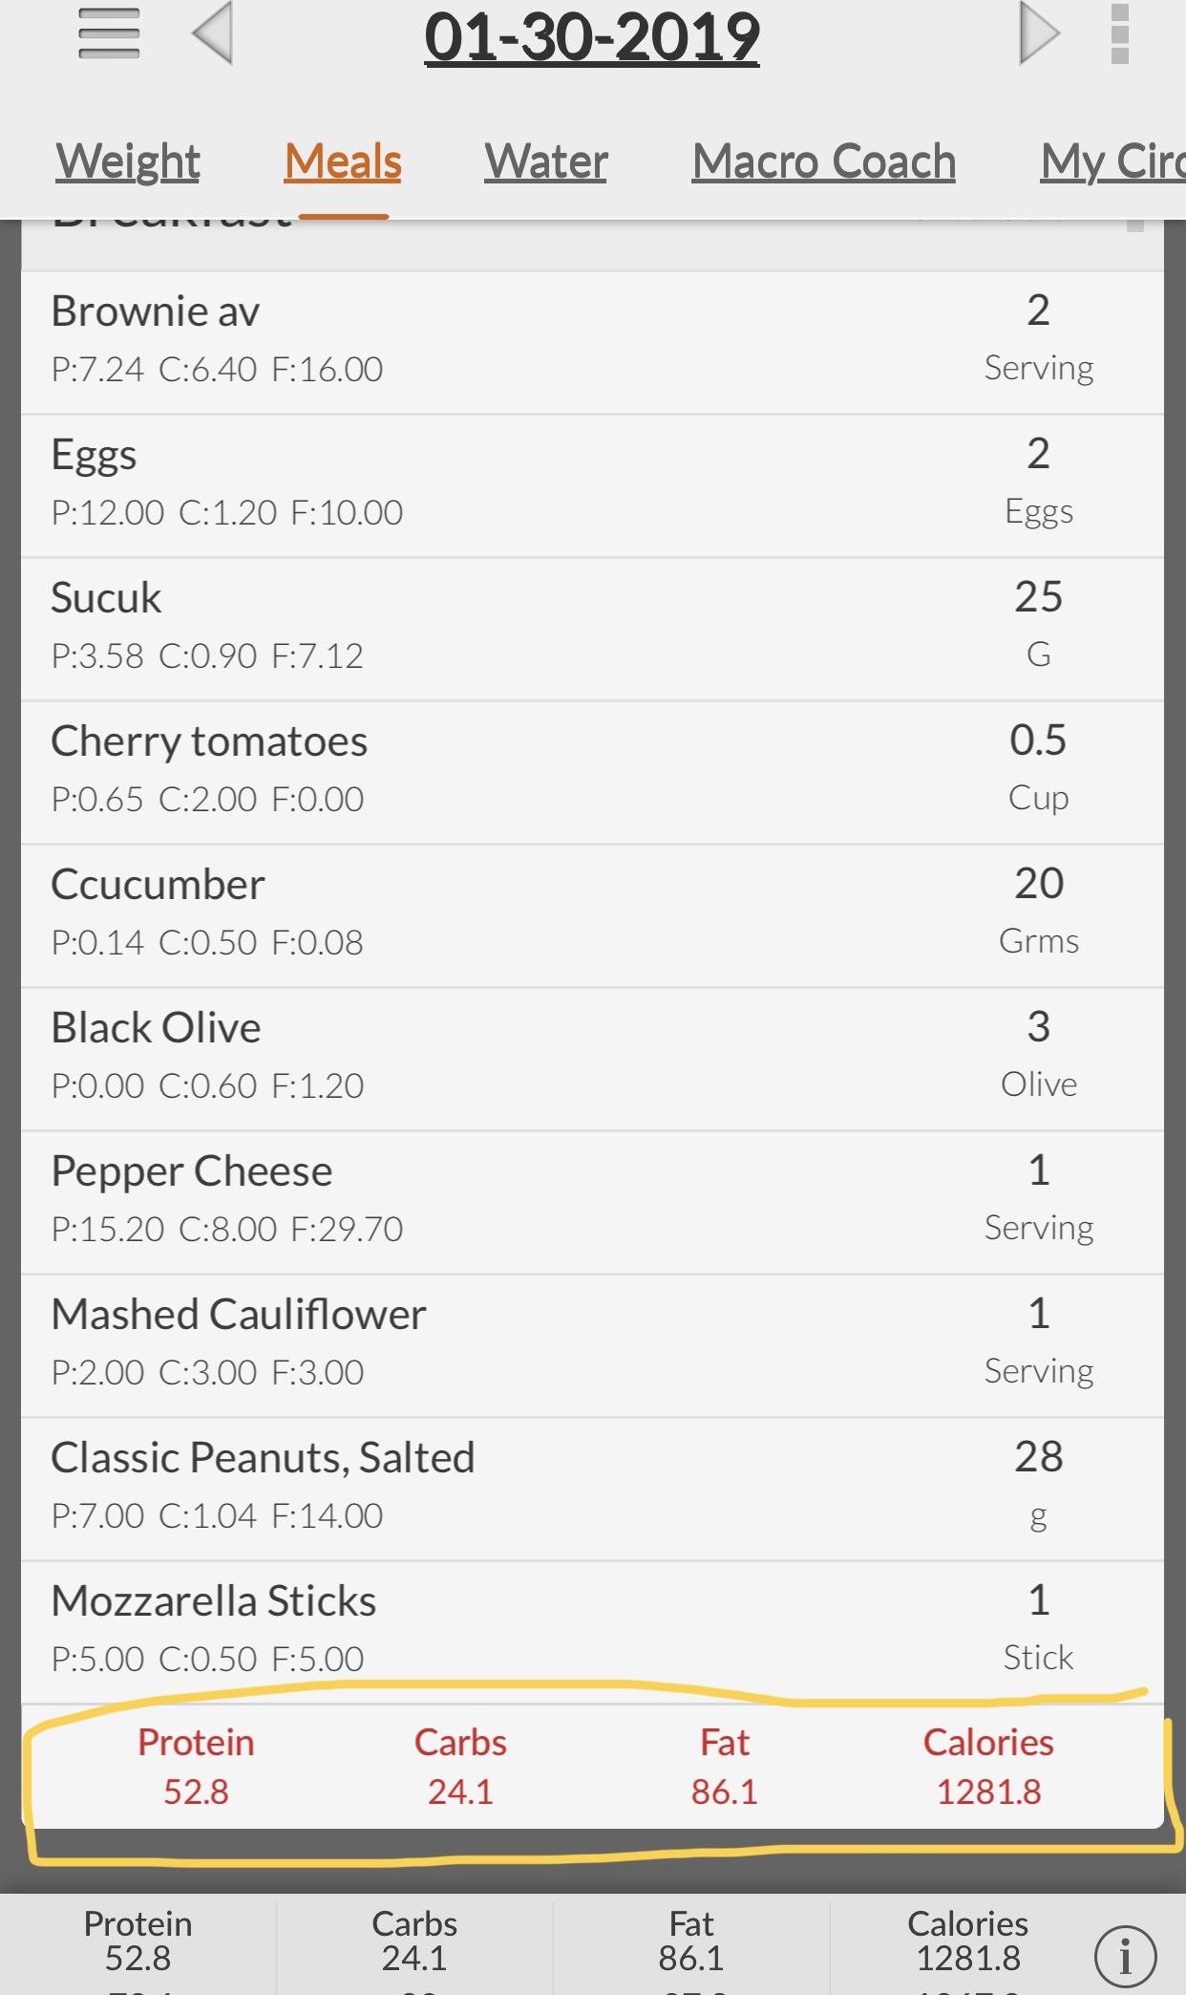1186x1995 pixels.
Task: Open date picker for 01-30-2019
Action: [x=592, y=38]
